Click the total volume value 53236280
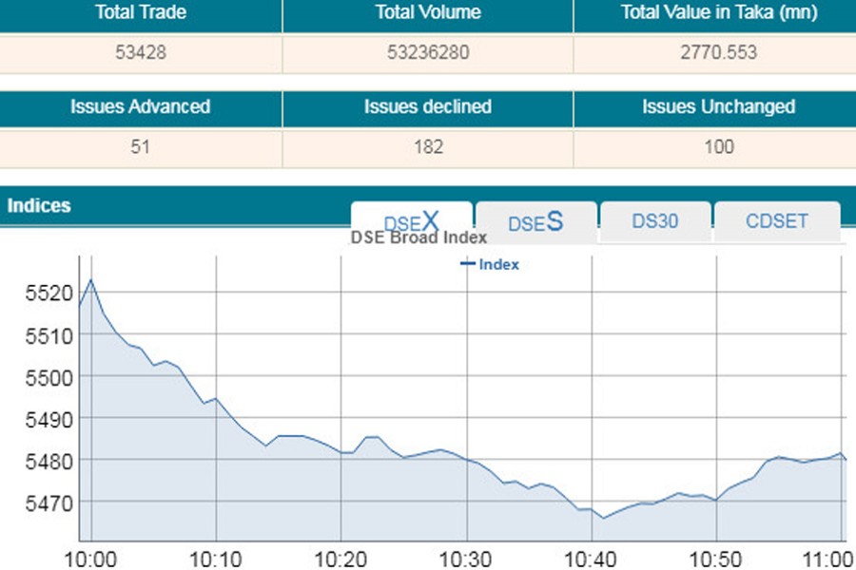The image size is (856, 570). (x=427, y=53)
